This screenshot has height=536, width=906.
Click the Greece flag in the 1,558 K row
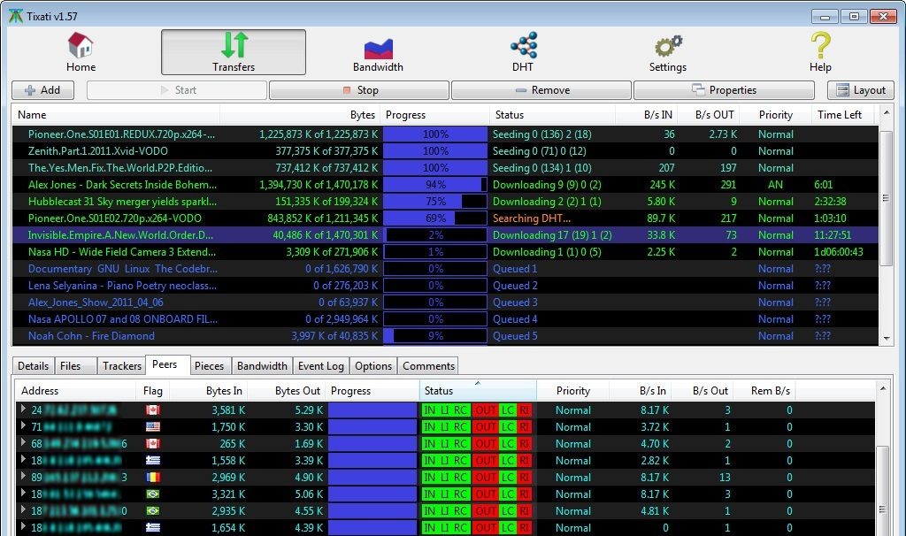152,460
